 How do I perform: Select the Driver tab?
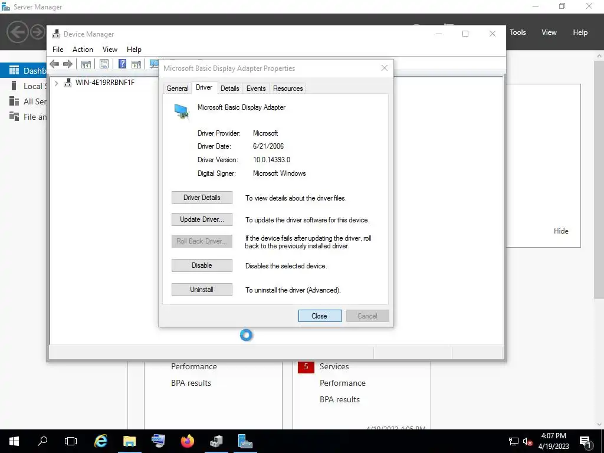[204, 87]
